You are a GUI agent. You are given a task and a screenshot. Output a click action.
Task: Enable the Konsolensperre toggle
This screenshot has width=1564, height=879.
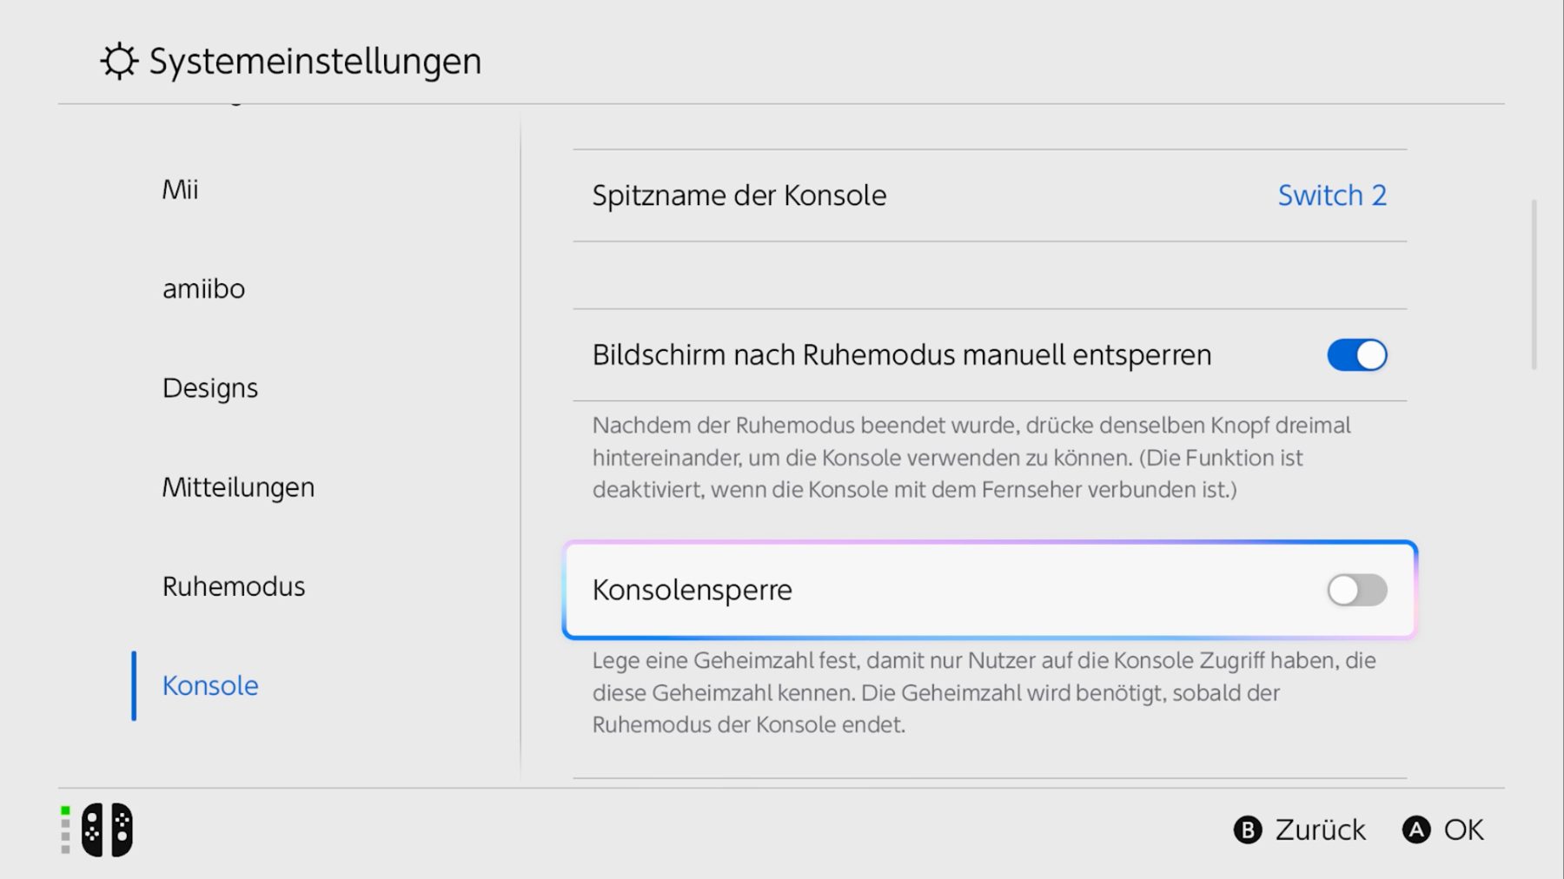click(x=1356, y=591)
